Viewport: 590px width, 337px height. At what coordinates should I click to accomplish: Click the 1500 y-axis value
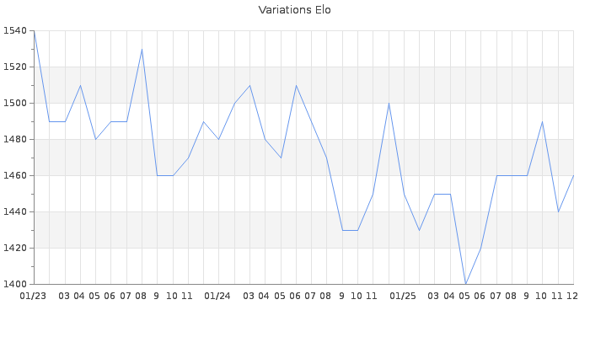click(x=15, y=104)
